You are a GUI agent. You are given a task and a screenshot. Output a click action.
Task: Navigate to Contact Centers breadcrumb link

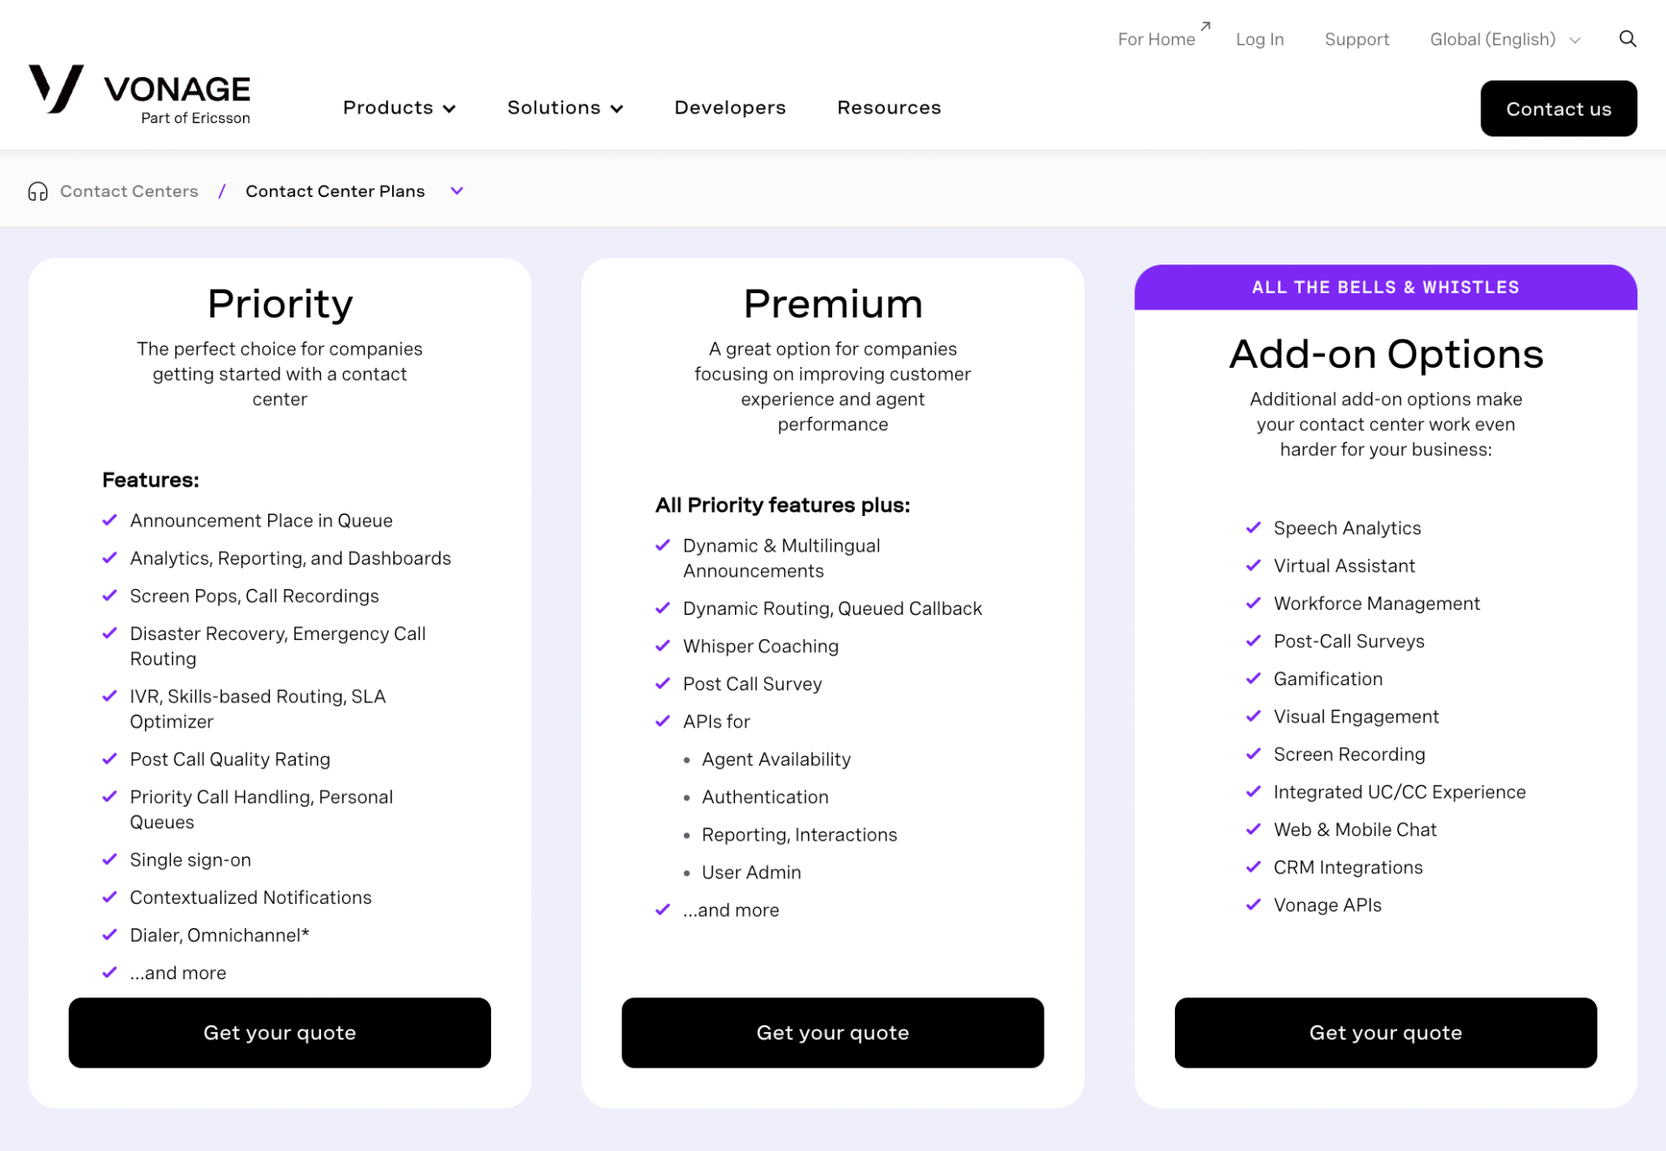click(128, 191)
